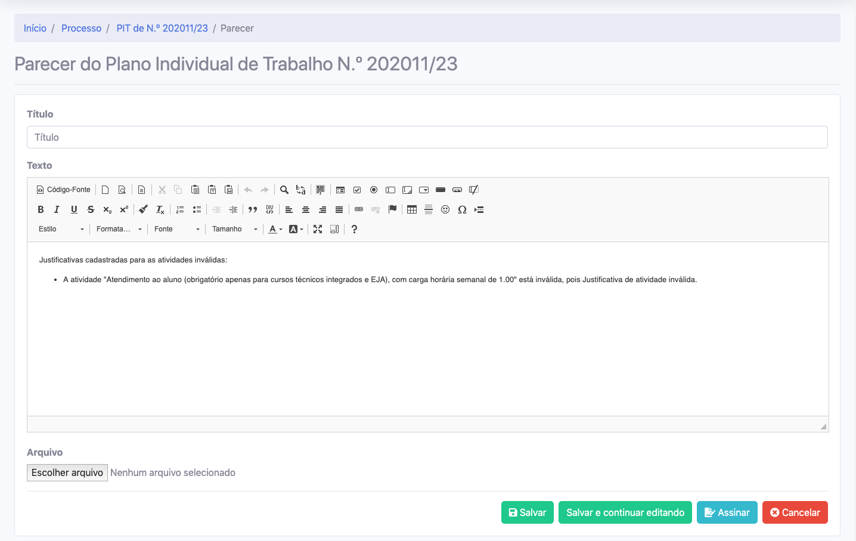Open the Estilo dropdown
The image size is (856, 541).
click(61, 229)
